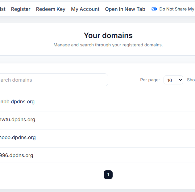Click the 'Manage and search' subtitle text
This screenshot has width=195, height=192.
[108, 45]
